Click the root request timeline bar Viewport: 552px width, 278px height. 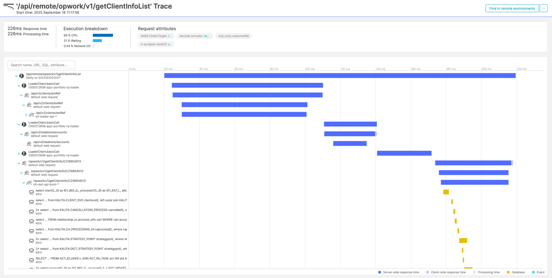[x=340, y=76]
